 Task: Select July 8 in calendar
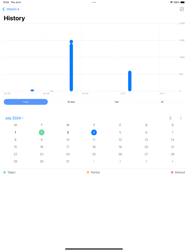coord(15,140)
